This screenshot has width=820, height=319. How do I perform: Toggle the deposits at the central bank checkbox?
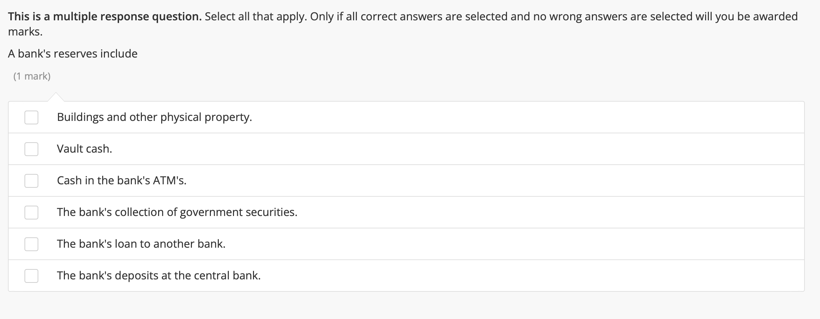pyautogui.click(x=31, y=276)
